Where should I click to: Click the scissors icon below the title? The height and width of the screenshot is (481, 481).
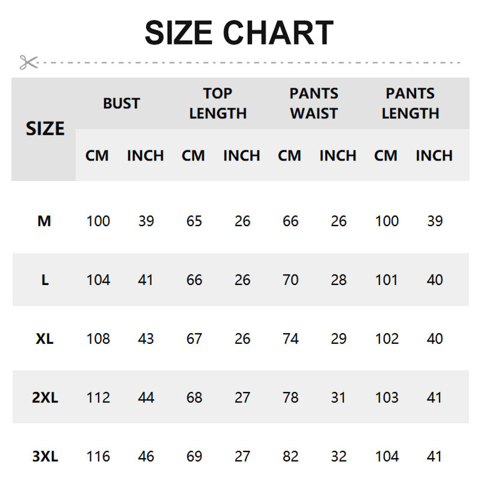28,62
